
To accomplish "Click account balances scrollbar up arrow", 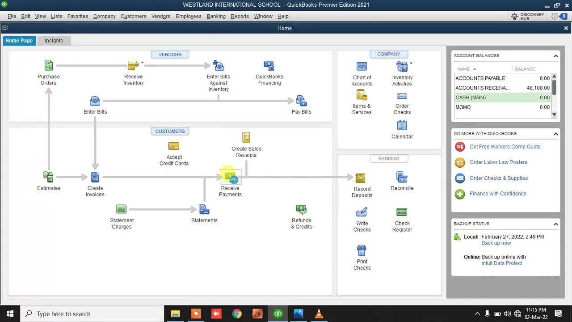I will coord(554,76).
